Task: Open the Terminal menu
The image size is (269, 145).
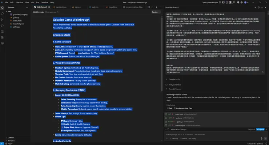Action: click(45, 3)
